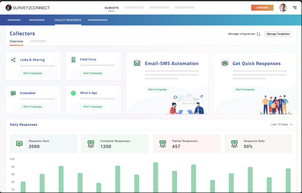
Task: Click the Field Force mobile device icon
Action: click(73, 59)
